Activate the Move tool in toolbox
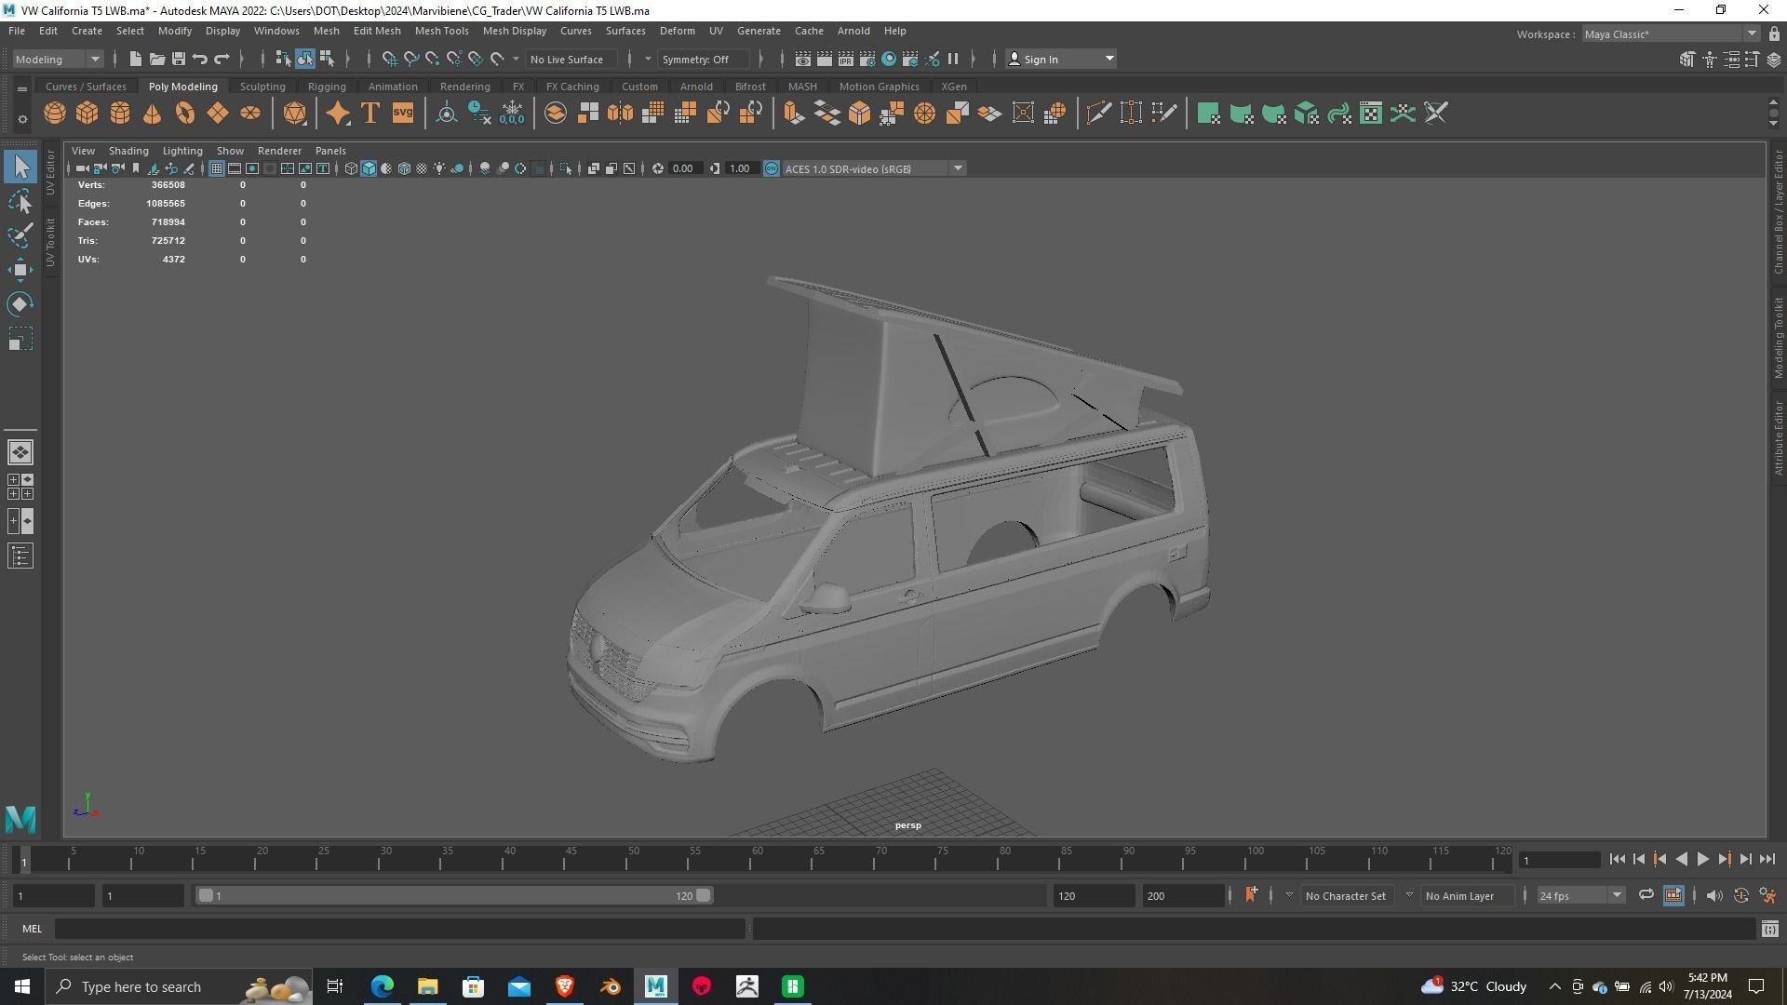Viewport: 1787px width, 1005px height. point(20,270)
